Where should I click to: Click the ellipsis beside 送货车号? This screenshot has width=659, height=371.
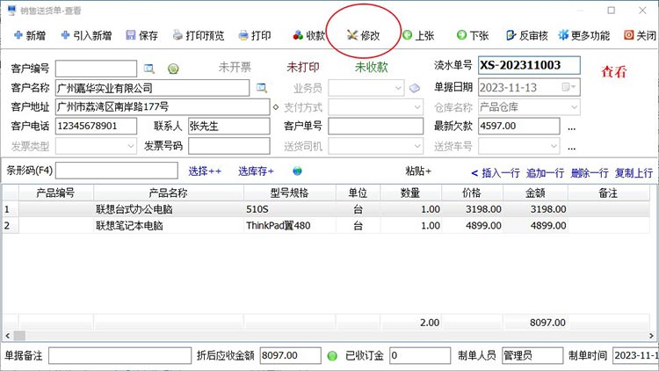click(x=572, y=147)
